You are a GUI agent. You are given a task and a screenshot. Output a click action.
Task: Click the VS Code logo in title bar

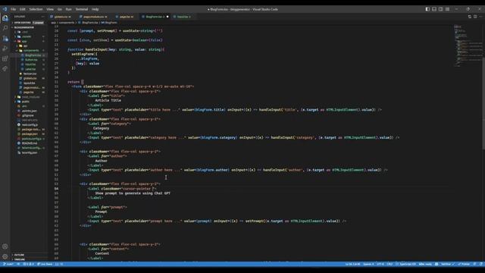coord(5,9)
